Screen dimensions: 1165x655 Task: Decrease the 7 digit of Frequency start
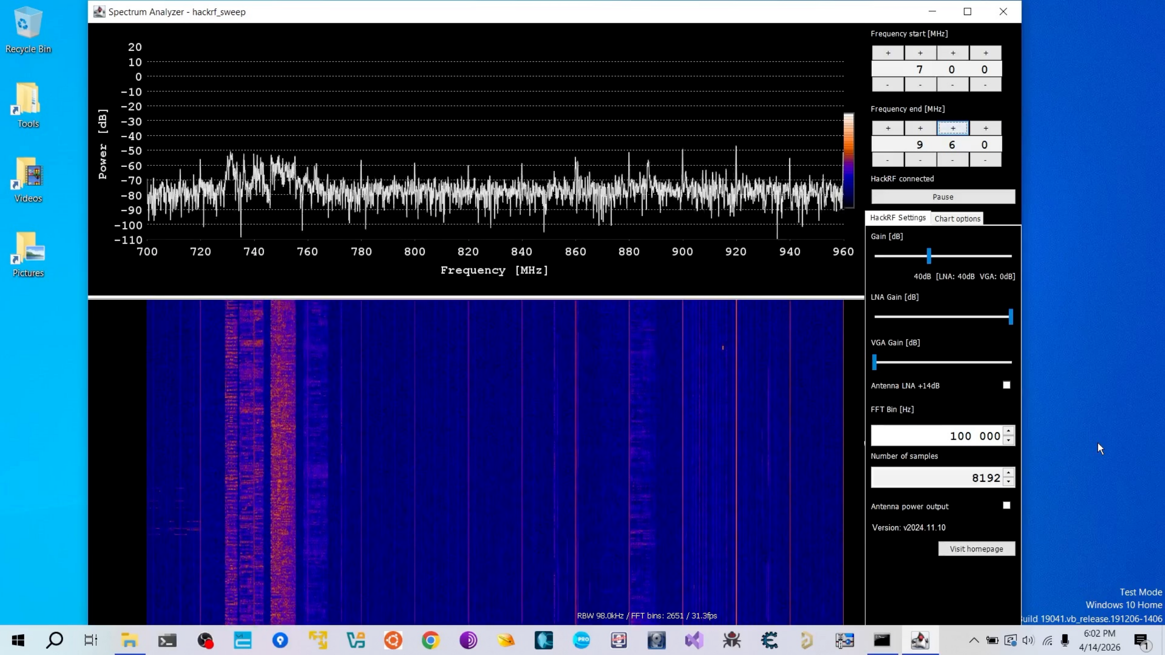(x=920, y=85)
